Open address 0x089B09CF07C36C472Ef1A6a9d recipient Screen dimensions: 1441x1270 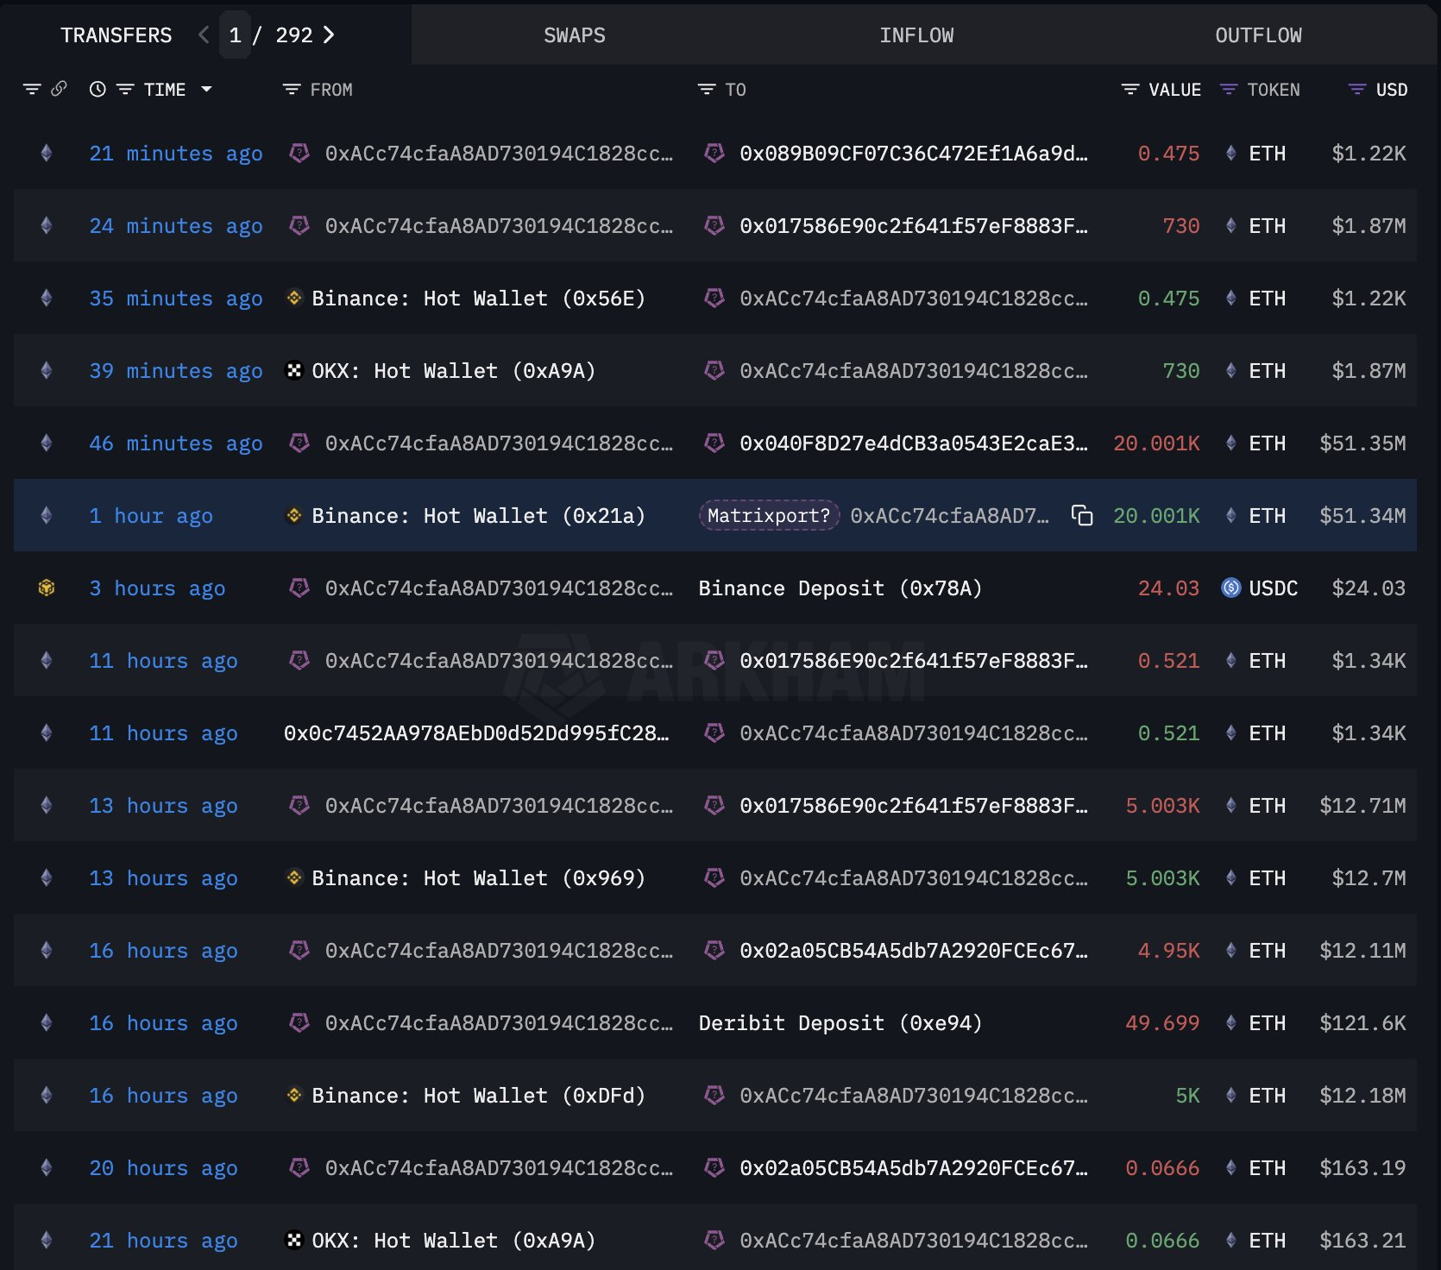point(914,154)
